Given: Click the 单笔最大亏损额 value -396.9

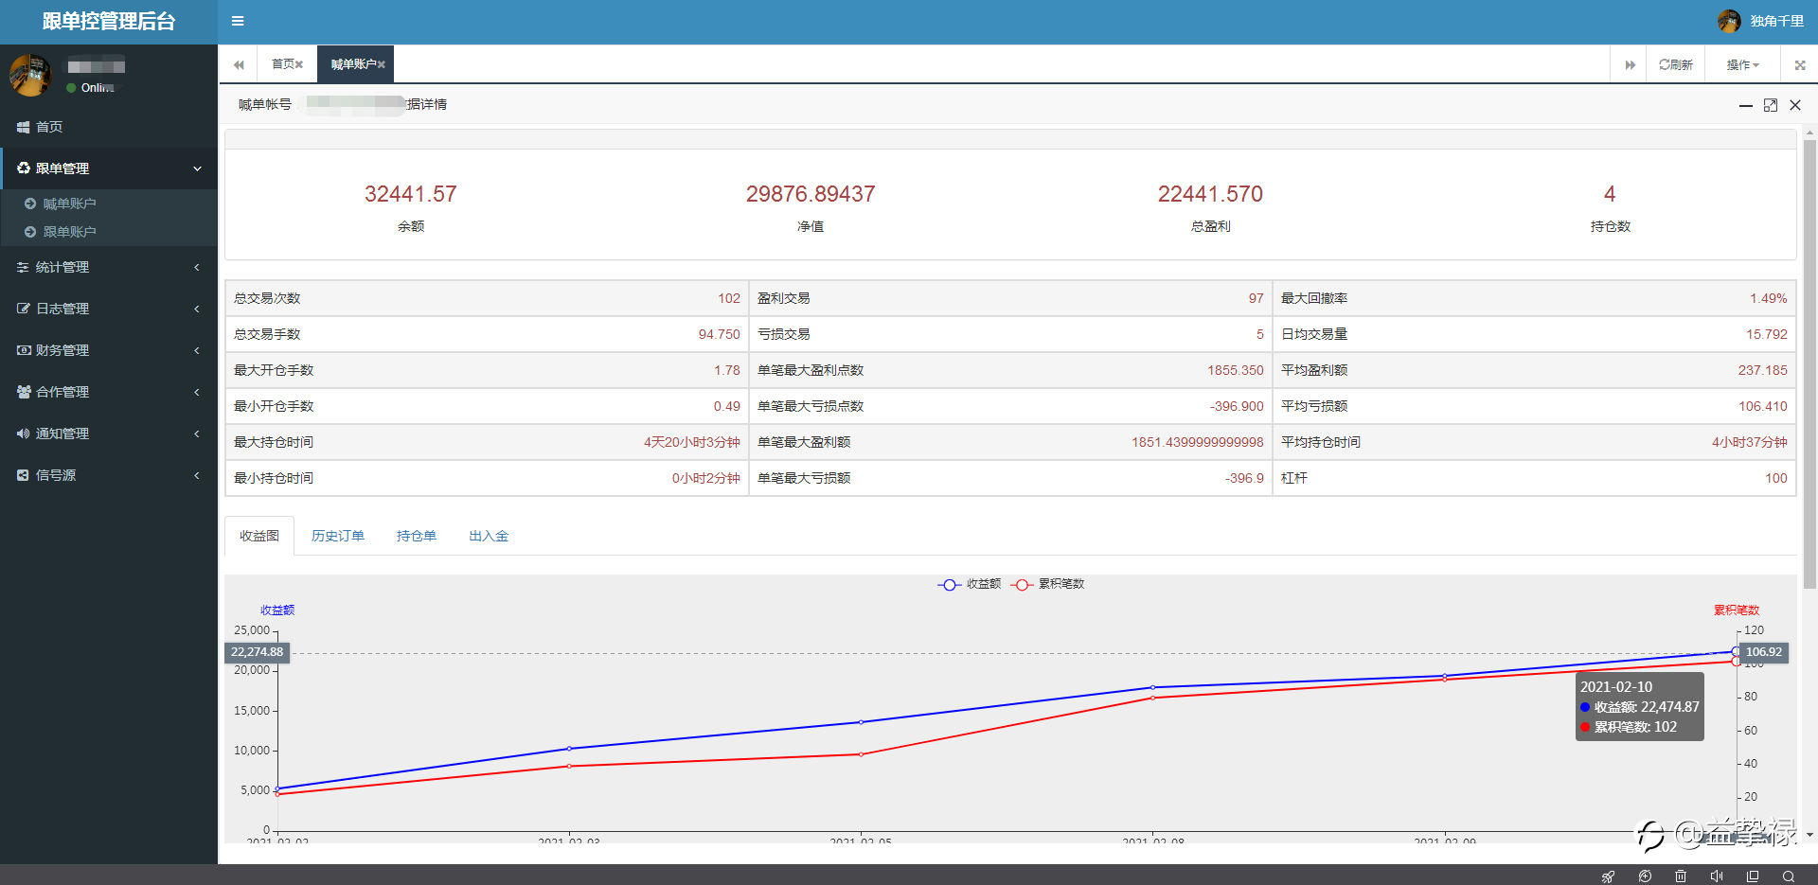Looking at the screenshot, I should click(x=1244, y=478).
